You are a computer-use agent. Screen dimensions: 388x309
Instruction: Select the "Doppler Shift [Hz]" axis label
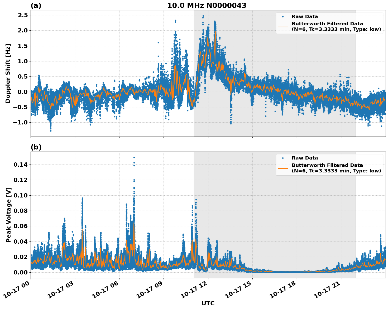[8, 73]
